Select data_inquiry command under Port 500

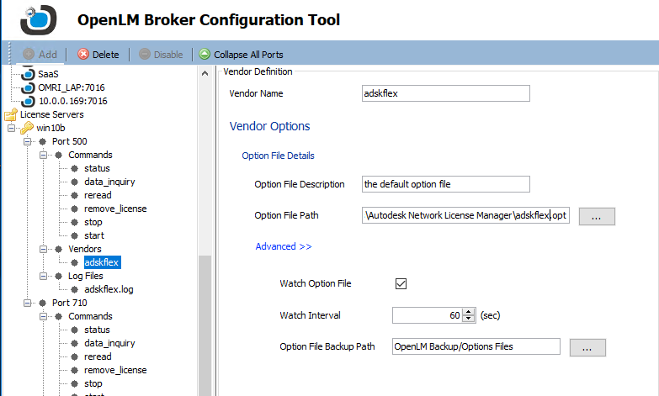point(109,182)
